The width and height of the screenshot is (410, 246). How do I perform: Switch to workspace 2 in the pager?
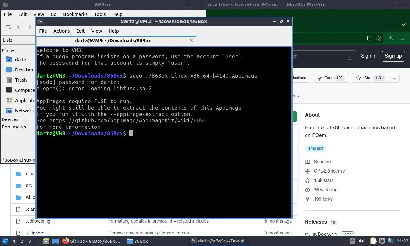[22, 241]
